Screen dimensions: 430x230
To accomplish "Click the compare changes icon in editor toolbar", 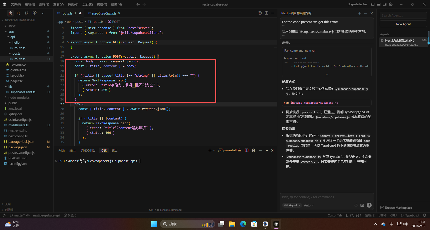I will pos(260,13).
